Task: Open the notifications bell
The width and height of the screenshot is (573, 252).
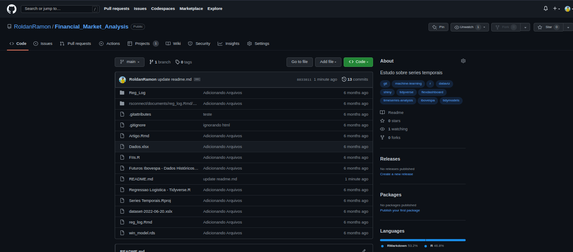Action: (x=546, y=9)
